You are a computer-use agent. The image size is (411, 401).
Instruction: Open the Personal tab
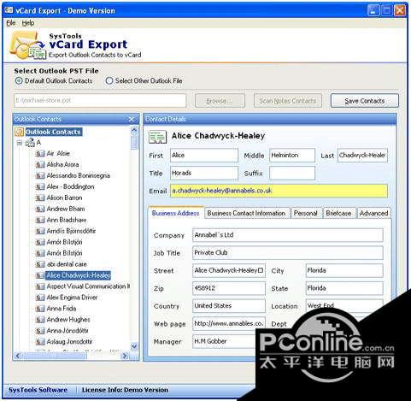(306, 213)
